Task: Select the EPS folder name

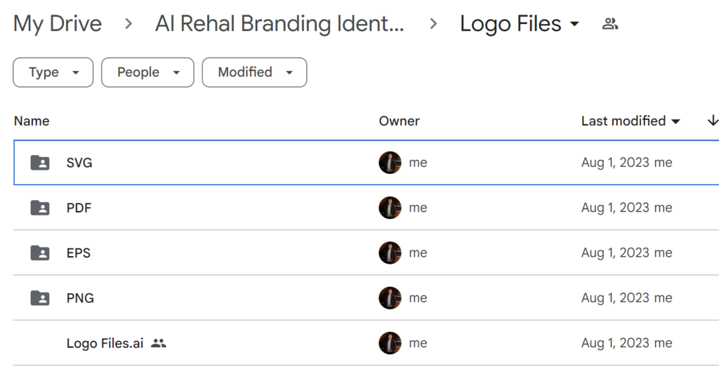Action: (79, 253)
